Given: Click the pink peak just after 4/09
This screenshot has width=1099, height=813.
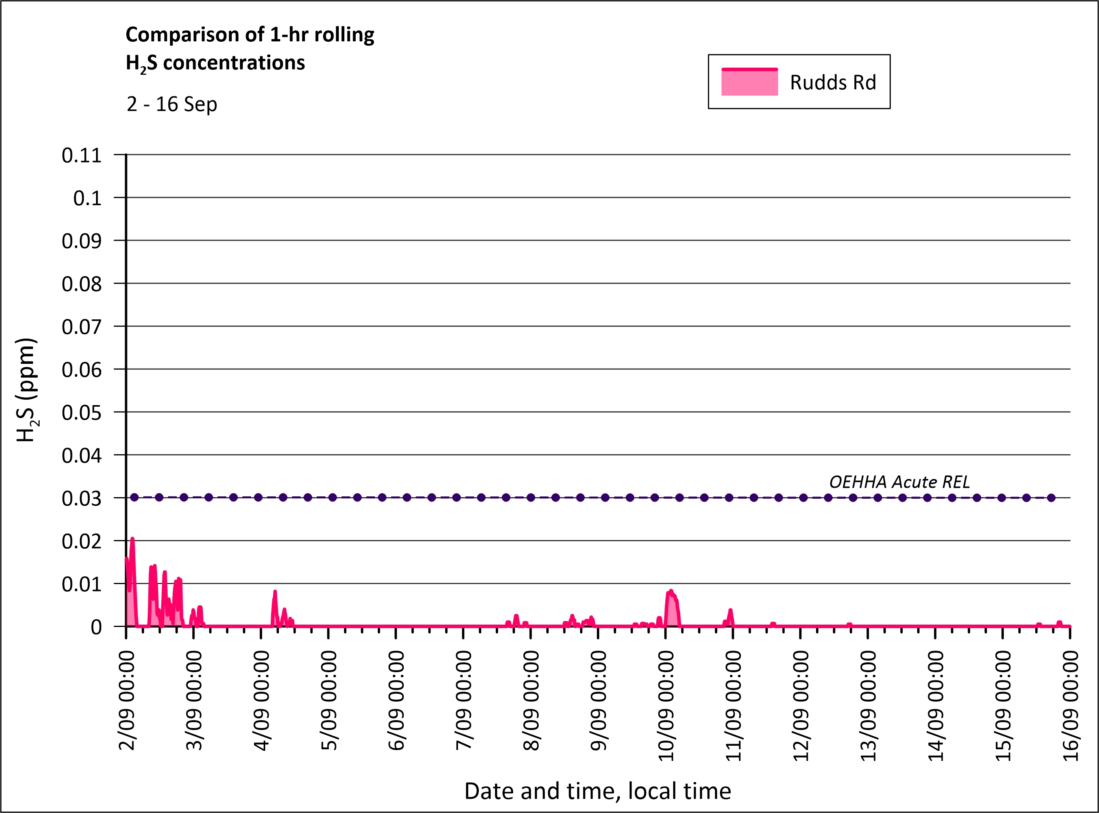Looking at the screenshot, I should tap(275, 592).
